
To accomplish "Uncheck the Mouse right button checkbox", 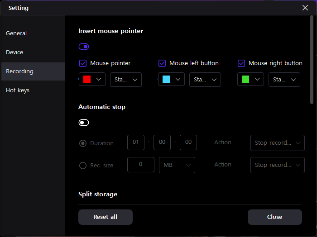I will 241,63.
